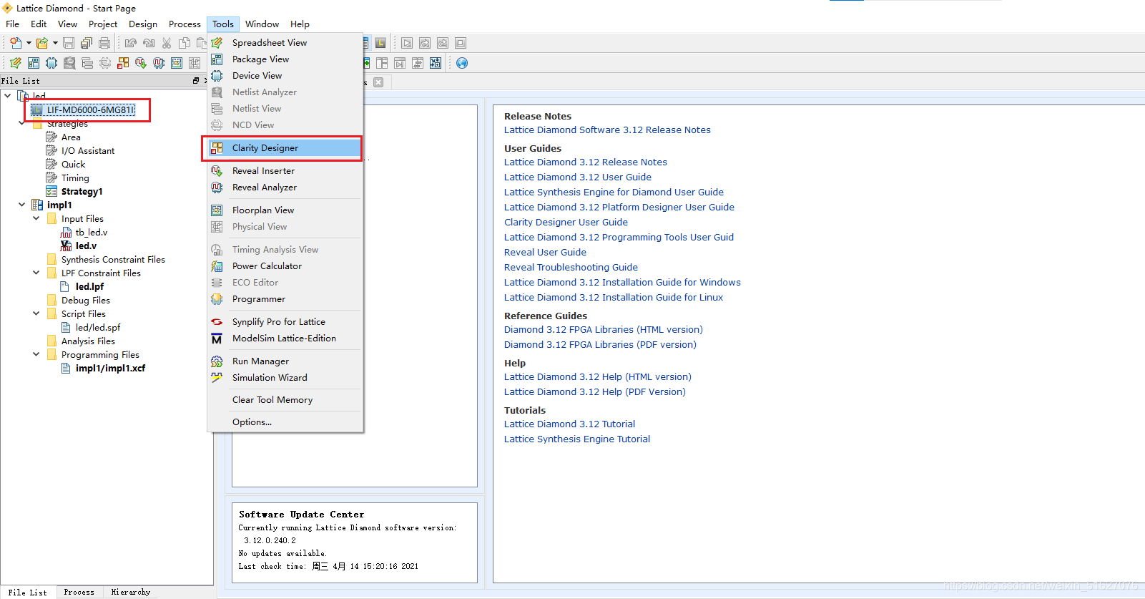This screenshot has height=599, width=1145.
Task: Collapse the LPF Constraint Files folder
Action: click(x=36, y=273)
